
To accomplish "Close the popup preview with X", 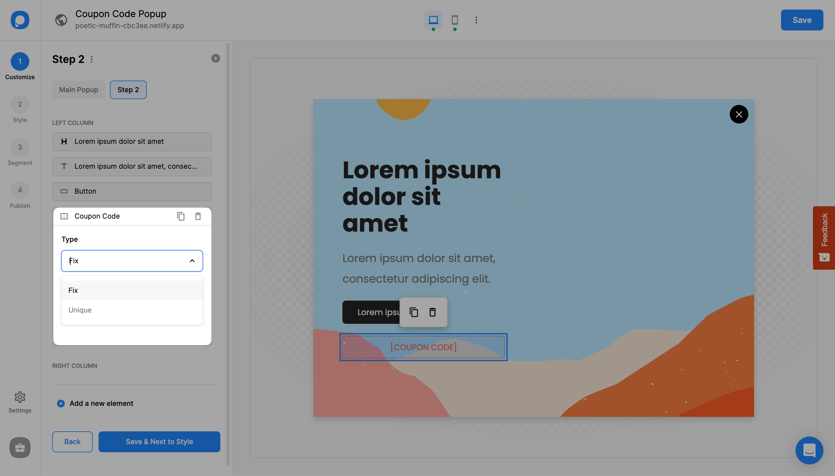I will (738, 114).
